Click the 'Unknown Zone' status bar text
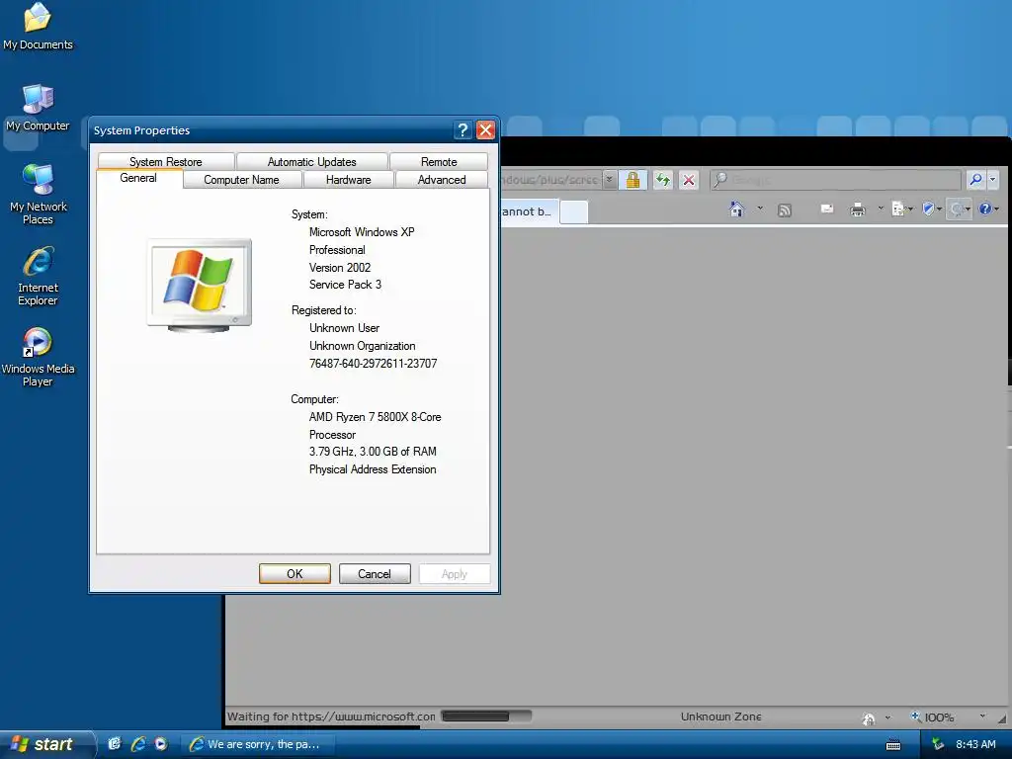This screenshot has width=1012, height=759. (720, 717)
